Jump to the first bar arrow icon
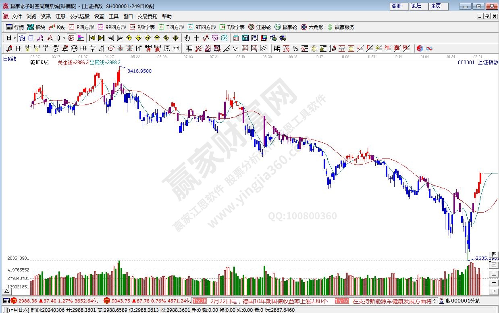The width and height of the screenshot is (499, 313). click(92, 38)
